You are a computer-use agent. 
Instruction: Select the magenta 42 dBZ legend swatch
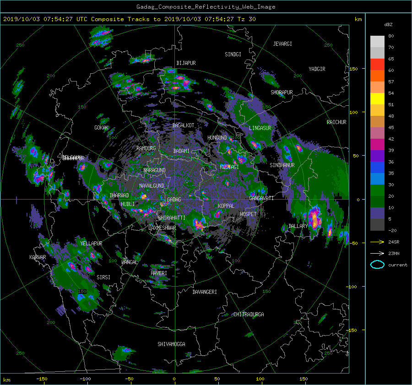pos(377,144)
